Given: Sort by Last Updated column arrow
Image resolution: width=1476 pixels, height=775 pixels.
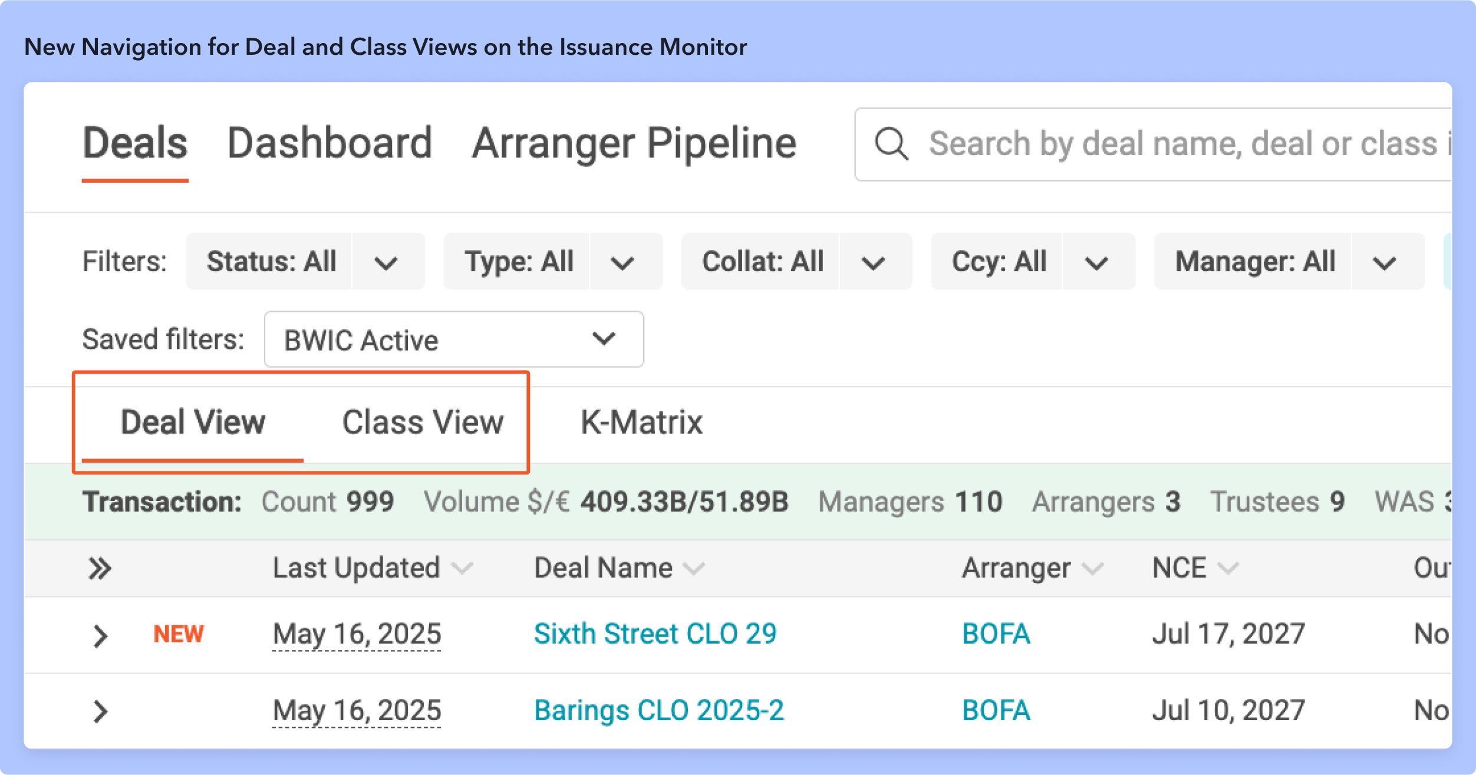Looking at the screenshot, I should (x=463, y=568).
